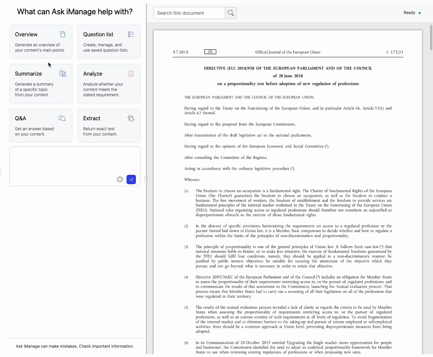
Task: Select the Analyze card description text
Action: pyautogui.click(x=103, y=90)
